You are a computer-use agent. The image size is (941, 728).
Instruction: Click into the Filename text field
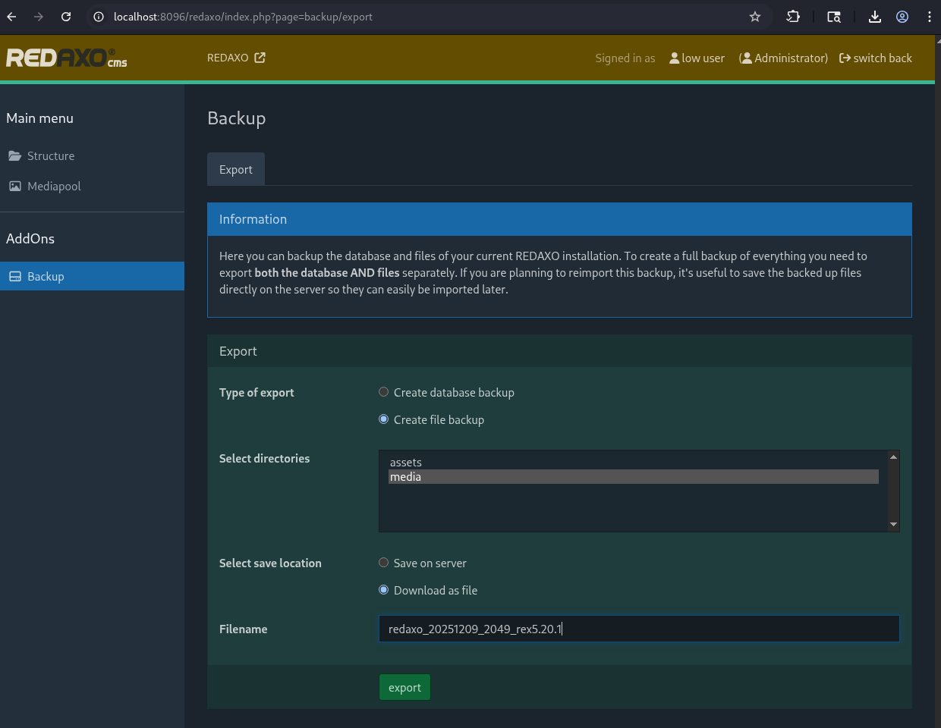click(639, 629)
